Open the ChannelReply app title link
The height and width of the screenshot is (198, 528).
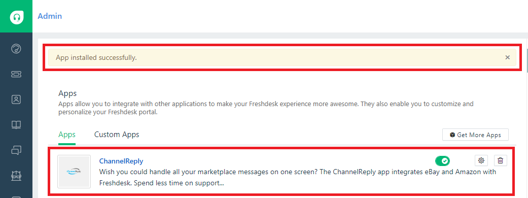[121, 161]
